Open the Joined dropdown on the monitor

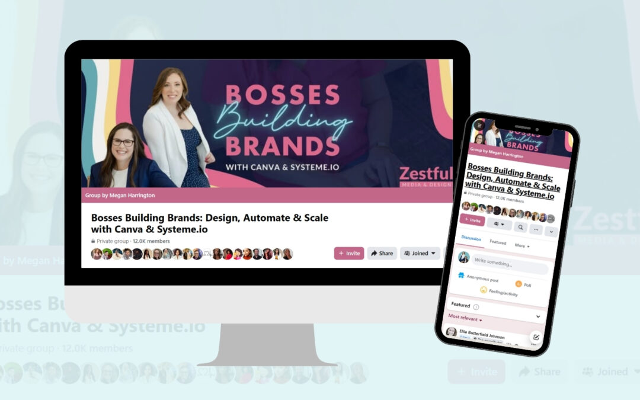click(x=420, y=253)
